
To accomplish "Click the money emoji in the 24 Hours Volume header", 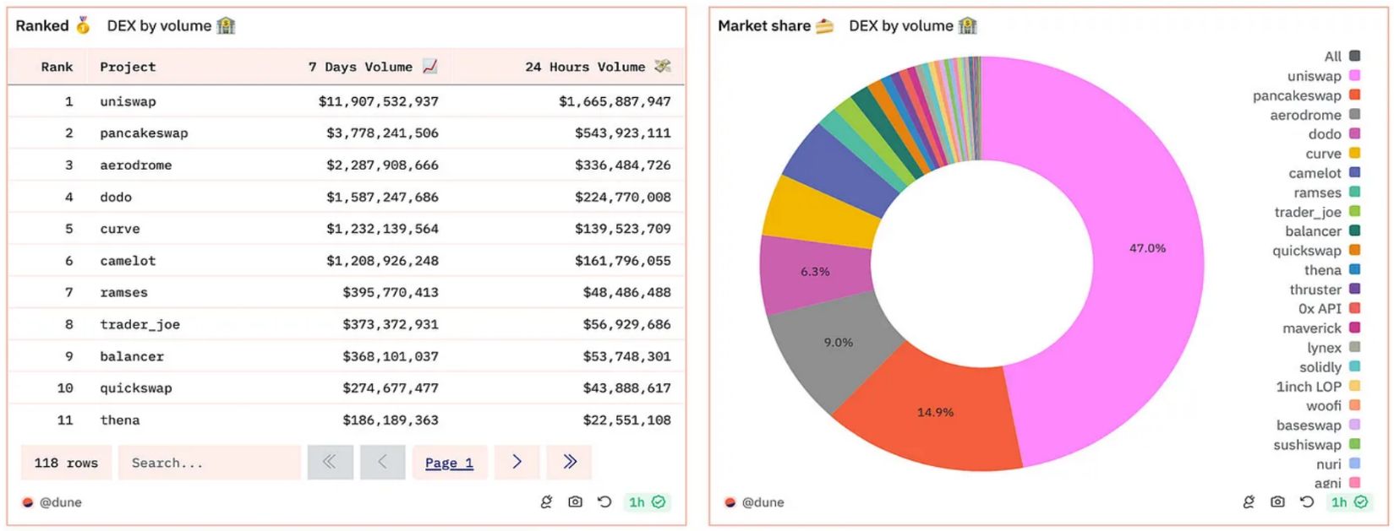I will pos(662,66).
